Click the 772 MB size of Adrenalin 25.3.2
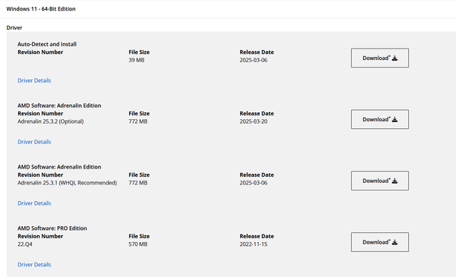 [x=138, y=121]
